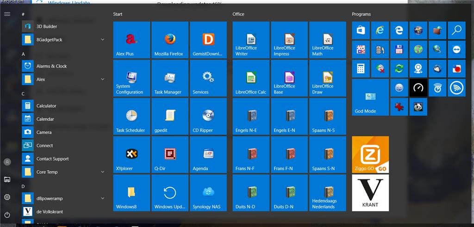
Task: Open Spaans N-S dictionary tile
Action: tap(328, 117)
